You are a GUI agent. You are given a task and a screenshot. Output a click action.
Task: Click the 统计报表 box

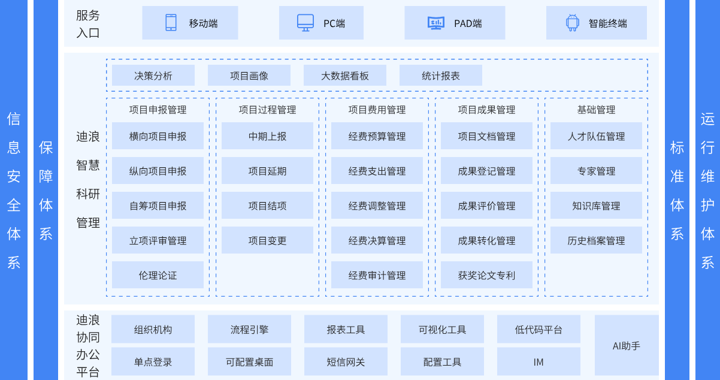pos(441,76)
